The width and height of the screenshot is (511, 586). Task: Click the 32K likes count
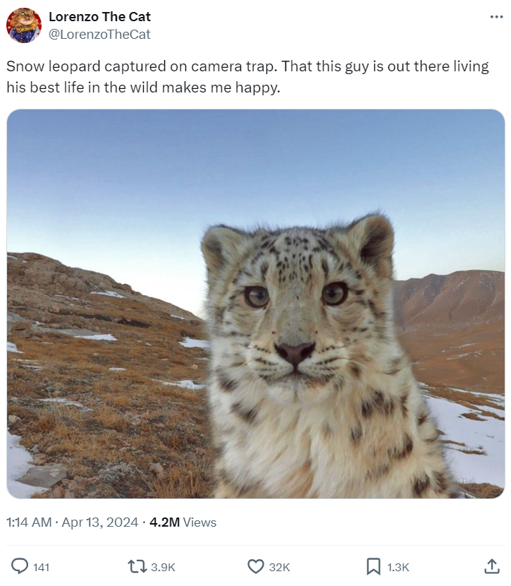(280, 567)
